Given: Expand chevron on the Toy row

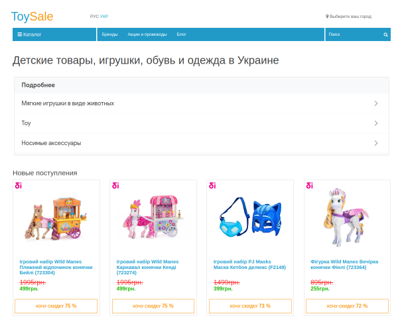Looking at the screenshot, I should coord(376,123).
